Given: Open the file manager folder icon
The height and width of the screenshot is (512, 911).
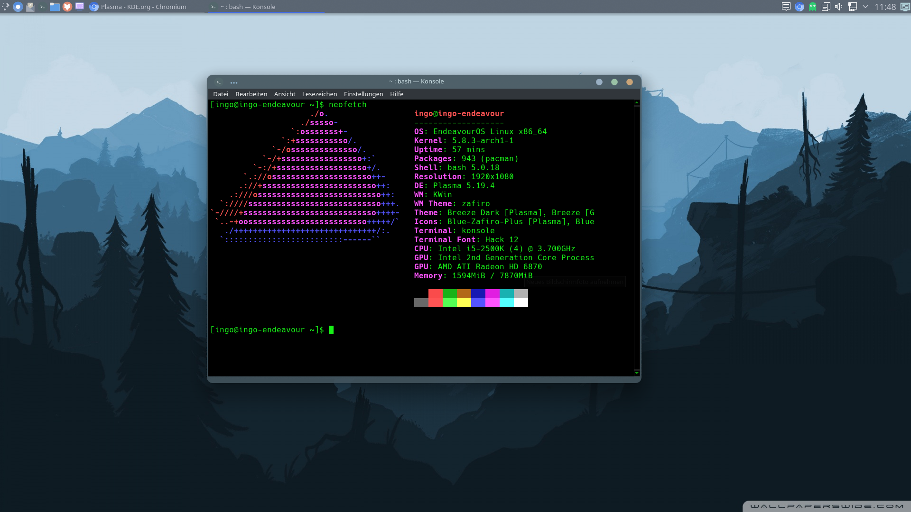Looking at the screenshot, I should coord(55,7).
